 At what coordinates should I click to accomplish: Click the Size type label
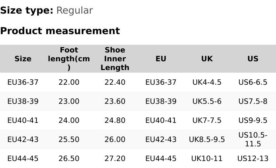tap(27, 10)
